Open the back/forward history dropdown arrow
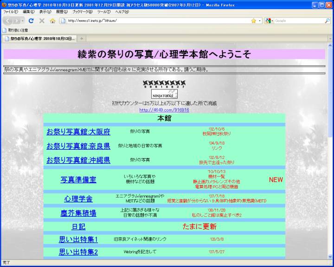This screenshot has width=334, height=267. point(22,21)
